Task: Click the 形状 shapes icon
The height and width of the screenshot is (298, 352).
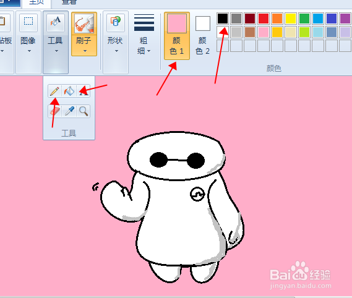Action: [x=116, y=22]
